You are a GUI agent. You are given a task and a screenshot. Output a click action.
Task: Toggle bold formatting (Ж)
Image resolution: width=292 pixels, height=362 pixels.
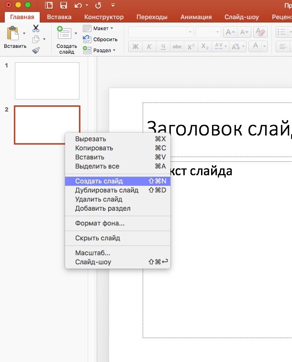(x=135, y=46)
